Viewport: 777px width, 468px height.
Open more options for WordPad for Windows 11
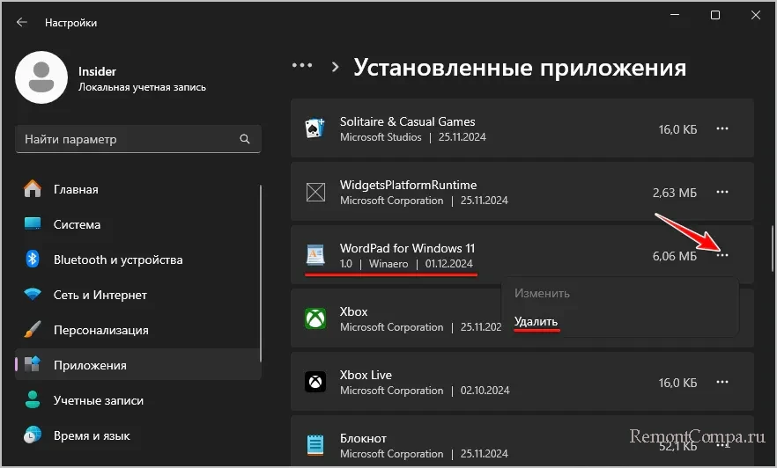(x=722, y=255)
